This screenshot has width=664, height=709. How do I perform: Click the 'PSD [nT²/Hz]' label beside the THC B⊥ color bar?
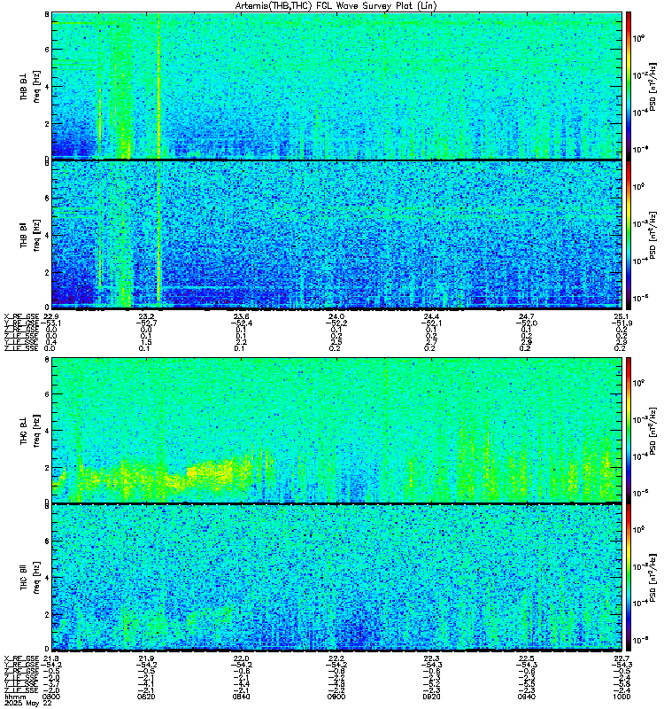point(652,431)
